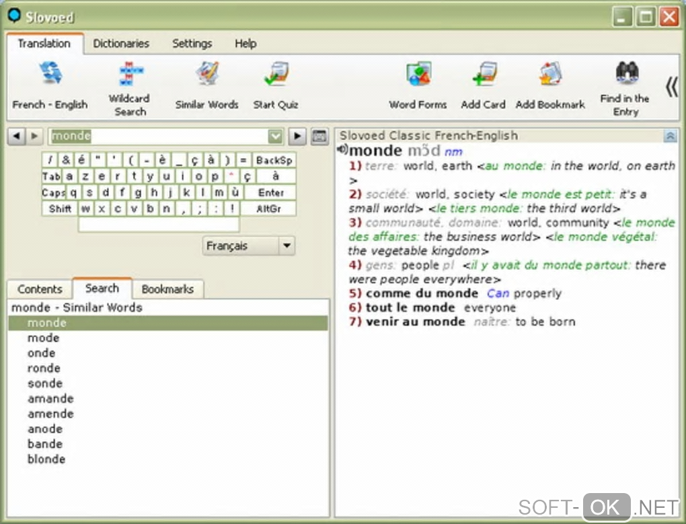Open the Help tab
Image resolution: width=686 pixels, height=524 pixels.
pos(245,43)
